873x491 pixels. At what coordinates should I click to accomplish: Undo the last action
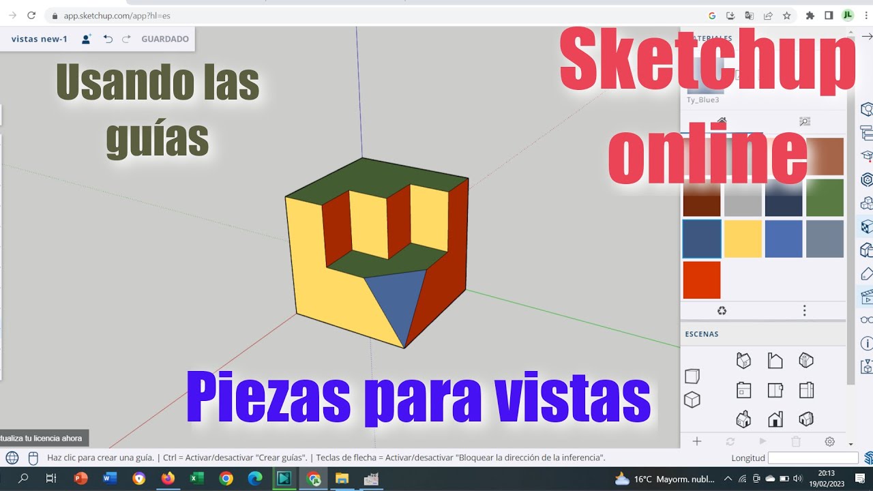click(108, 39)
